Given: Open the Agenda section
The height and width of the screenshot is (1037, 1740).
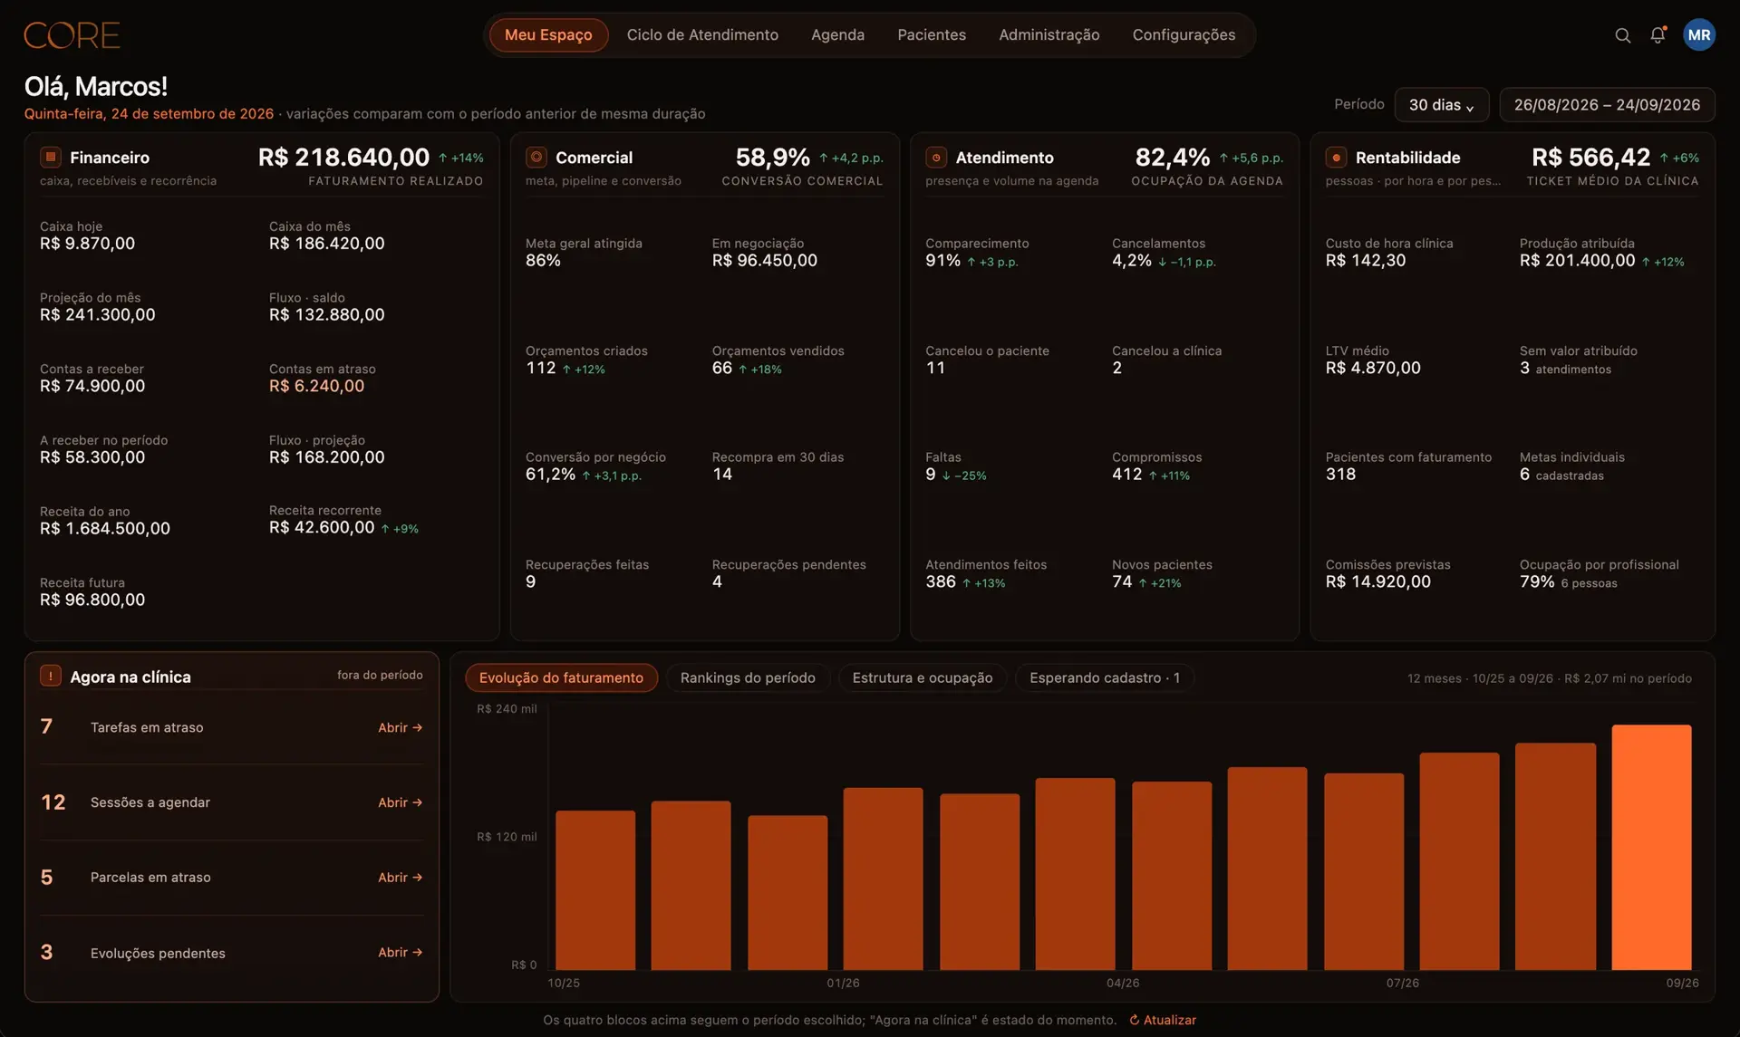Looking at the screenshot, I should coord(837,34).
